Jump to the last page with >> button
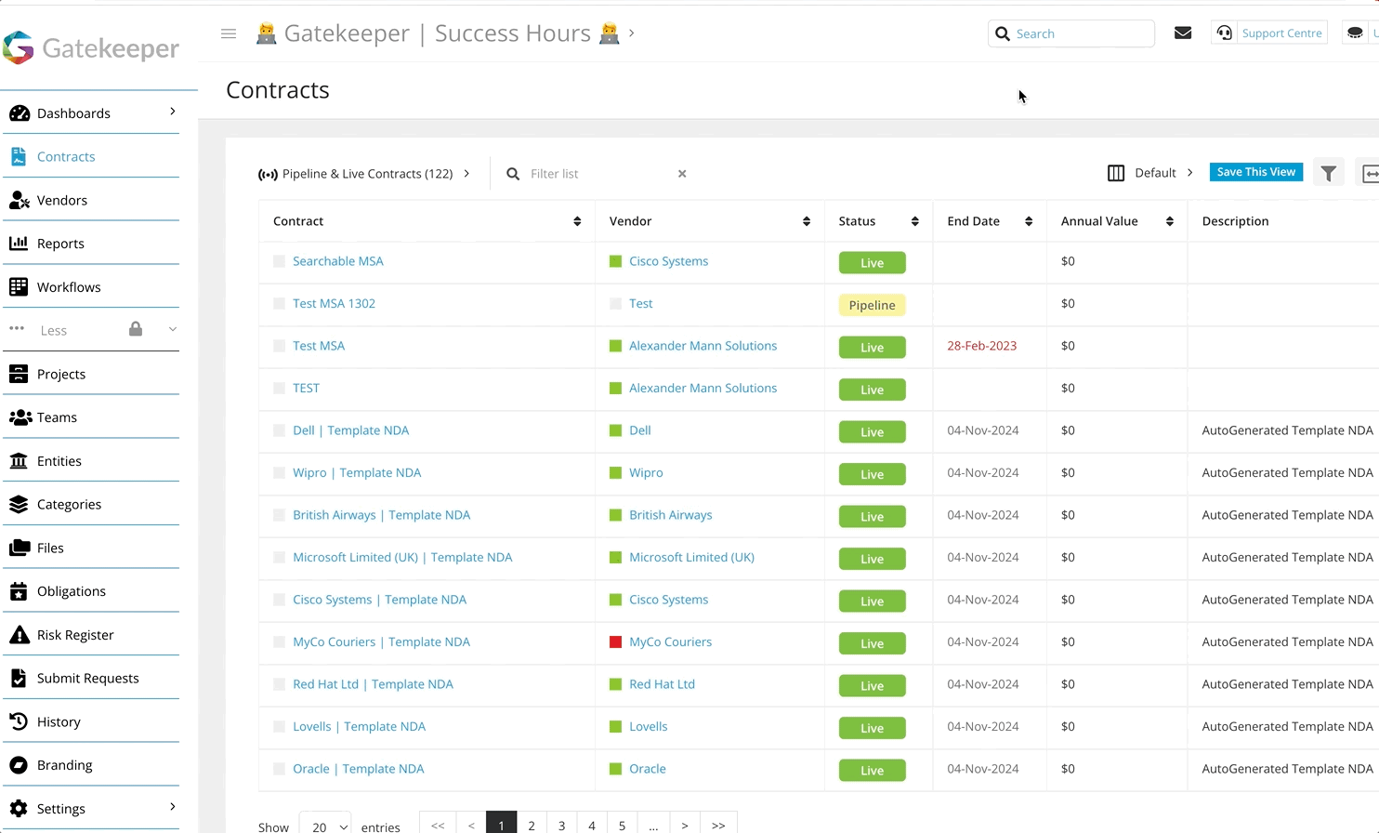The height and width of the screenshot is (833, 1379). (718, 825)
